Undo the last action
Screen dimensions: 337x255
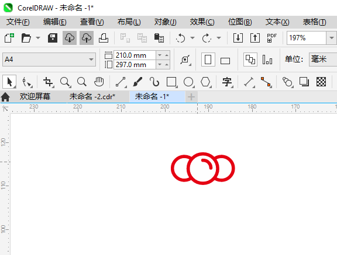tap(181, 38)
